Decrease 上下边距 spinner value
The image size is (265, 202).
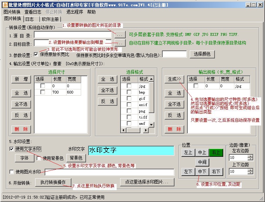pos(250,173)
